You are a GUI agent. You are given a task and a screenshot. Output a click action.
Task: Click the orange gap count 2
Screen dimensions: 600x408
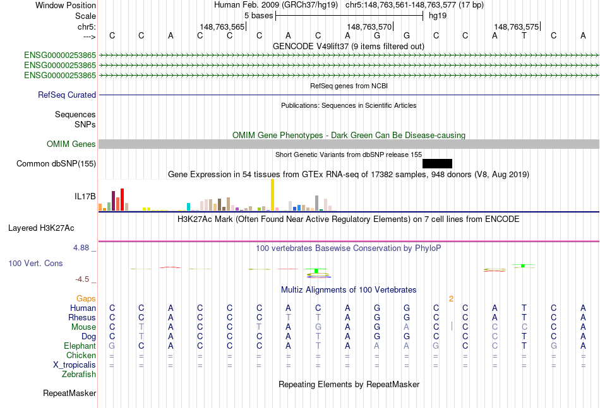[x=451, y=299]
